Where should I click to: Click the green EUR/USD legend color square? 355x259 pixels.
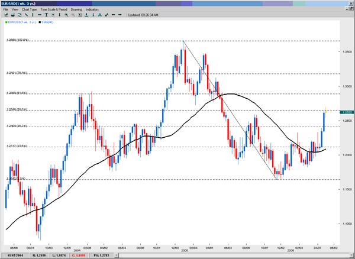click(6, 22)
